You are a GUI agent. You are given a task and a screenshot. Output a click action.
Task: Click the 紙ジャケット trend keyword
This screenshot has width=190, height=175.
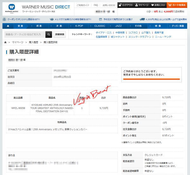(x=118, y=37)
